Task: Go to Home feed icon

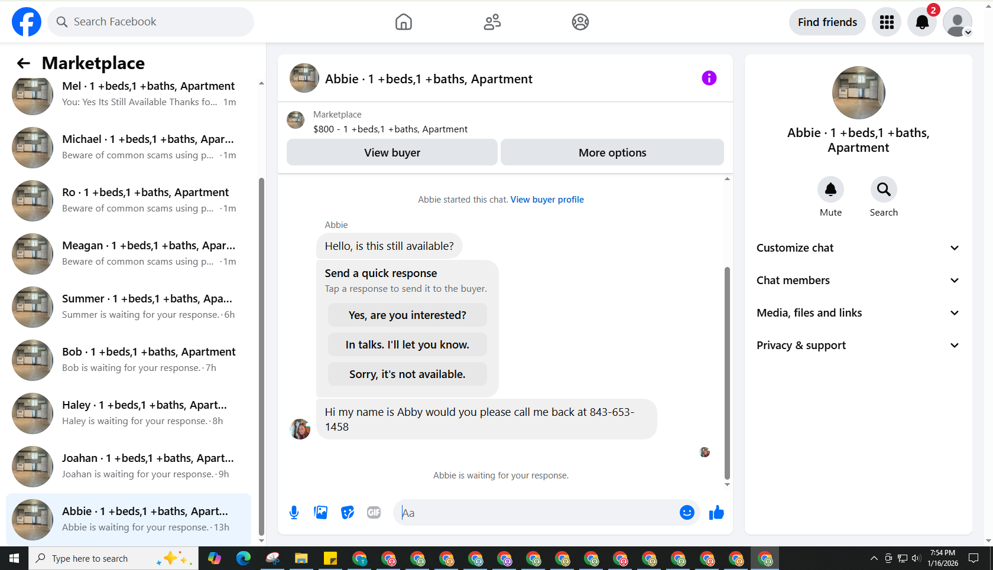Action: click(x=404, y=22)
